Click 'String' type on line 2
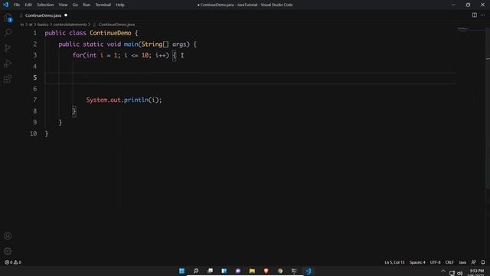490x276 pixels. tap(152, 44)
